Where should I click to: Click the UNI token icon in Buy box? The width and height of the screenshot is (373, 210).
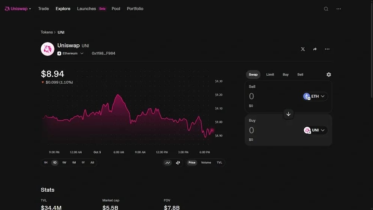307,130
